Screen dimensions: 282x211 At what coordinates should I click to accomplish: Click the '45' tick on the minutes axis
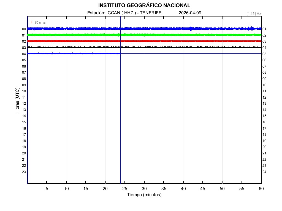[x=203, y=189]
